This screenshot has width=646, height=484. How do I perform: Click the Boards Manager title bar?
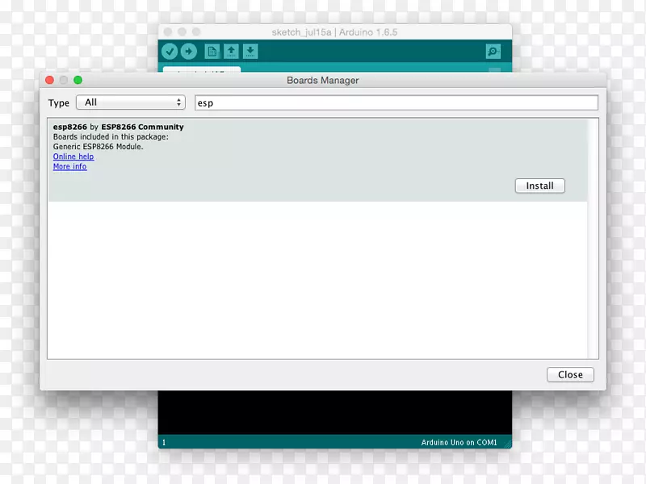pyautogui.click(x=323, y=80)
